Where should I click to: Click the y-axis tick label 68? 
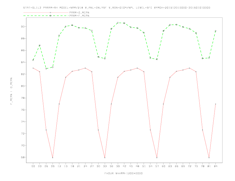tap(23, 157)
